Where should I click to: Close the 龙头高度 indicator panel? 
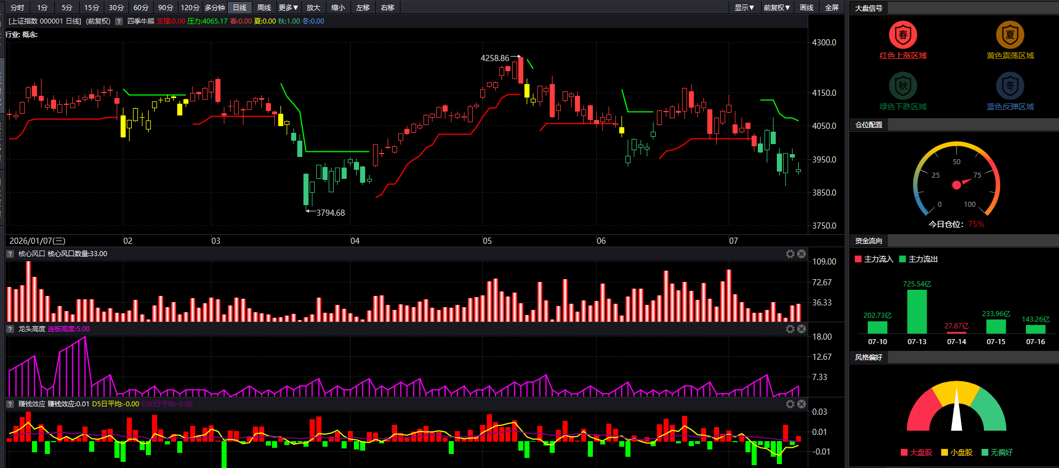coord(802,329)
